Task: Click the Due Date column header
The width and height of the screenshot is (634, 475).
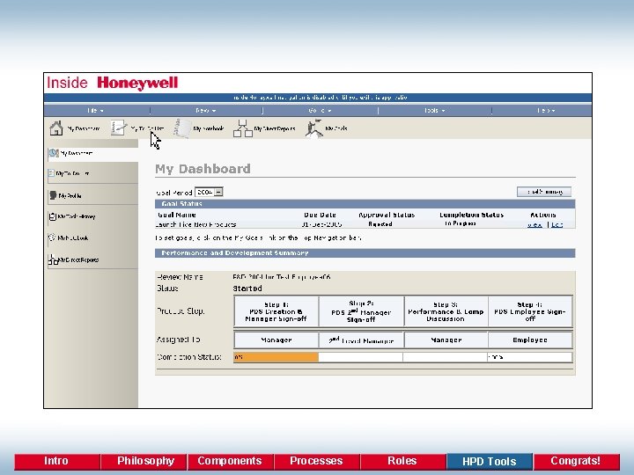Action: click(320, 215)
